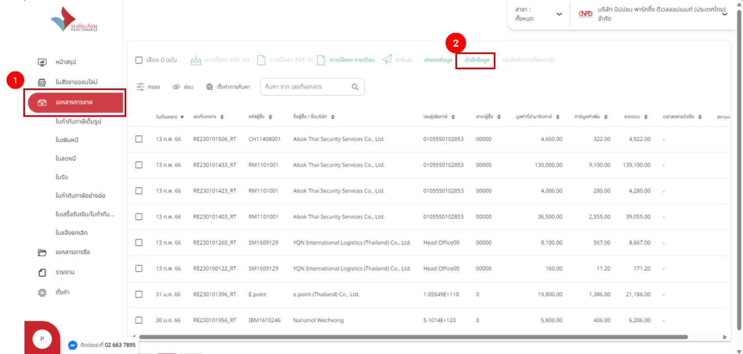The height and width of the screenshot is (354, 743).
Task: Click the เอกสารการซื้อ folder icon
Action: [x=42, y=252]
